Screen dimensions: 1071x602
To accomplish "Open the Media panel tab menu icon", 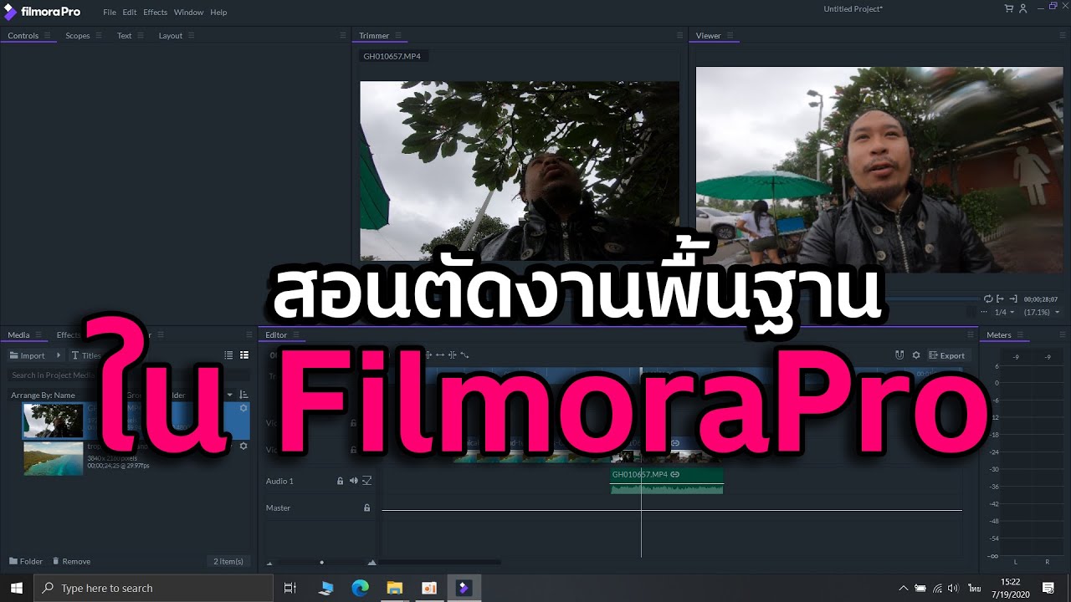I will coord(38,335).
